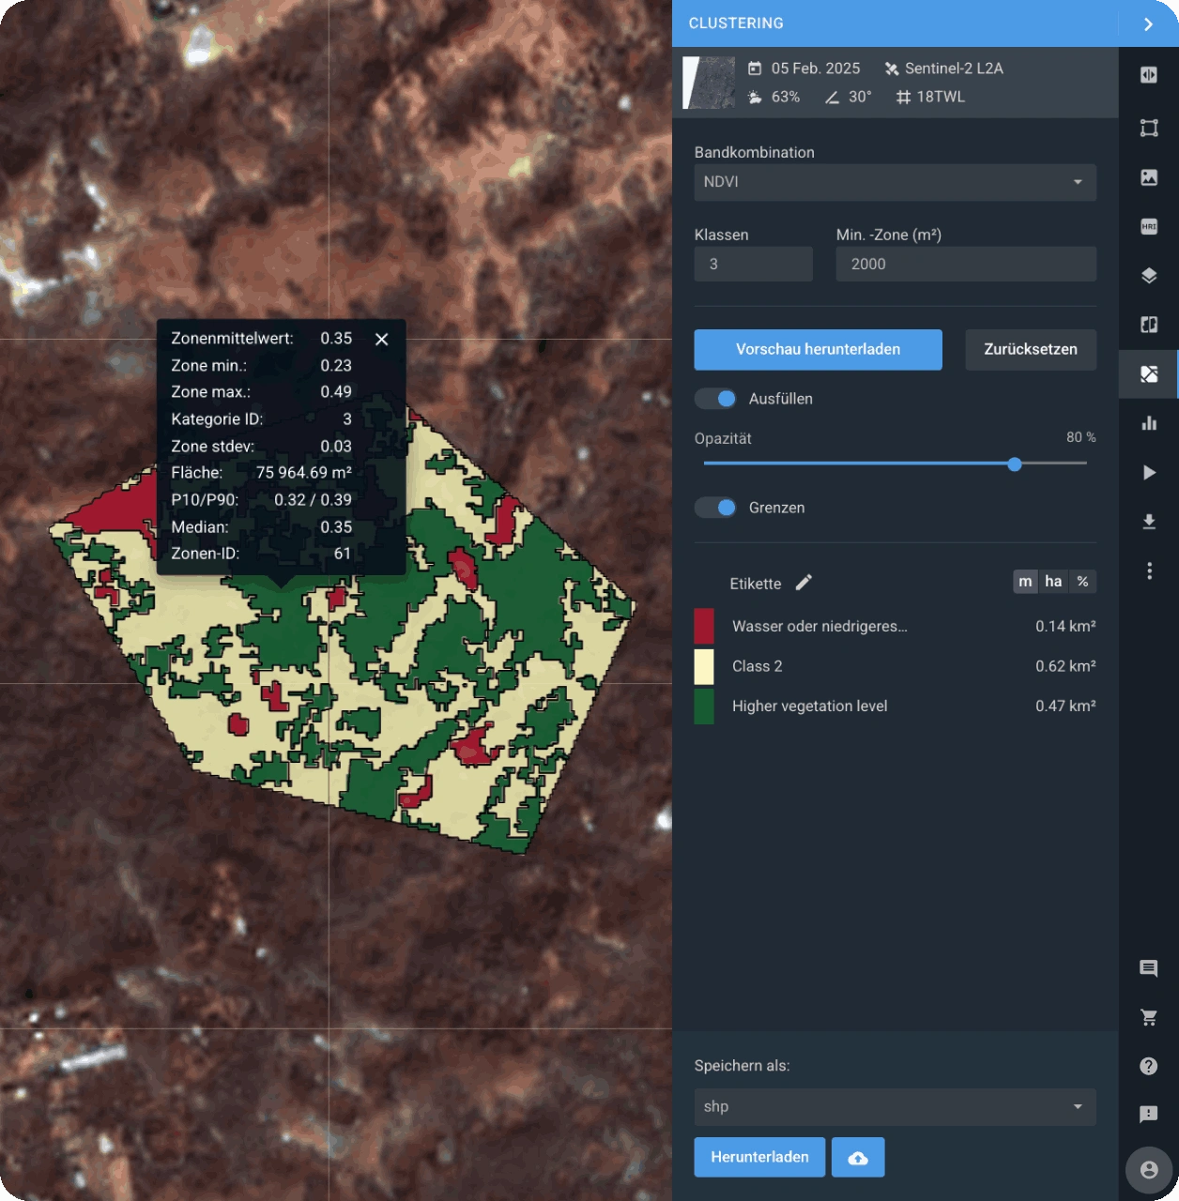Image resolution: width=1179 pixels, height=1201 pixels.
Task: Click the pencil icon to edit Etikette labels
Action: [804, 583]
